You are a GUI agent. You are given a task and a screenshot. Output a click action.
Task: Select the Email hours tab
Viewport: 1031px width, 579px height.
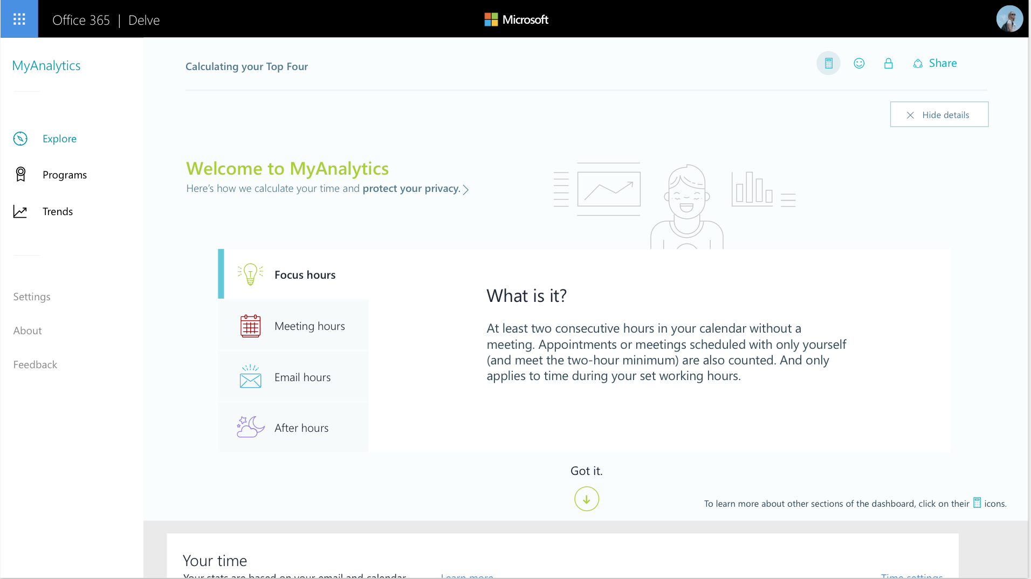302,377
